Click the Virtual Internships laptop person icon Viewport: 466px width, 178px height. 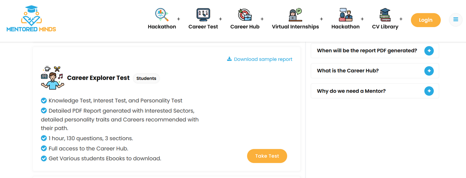pos(295,15)
